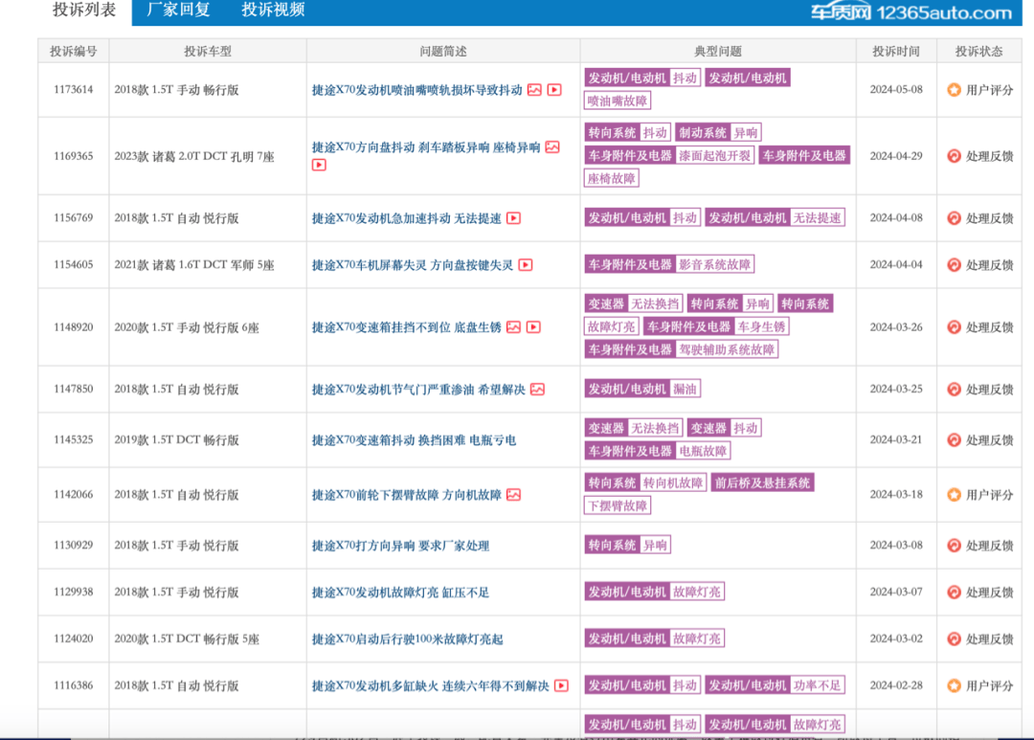
Task: Play video icon for 多缸缺火 complaint
Action: pos(561,686)
